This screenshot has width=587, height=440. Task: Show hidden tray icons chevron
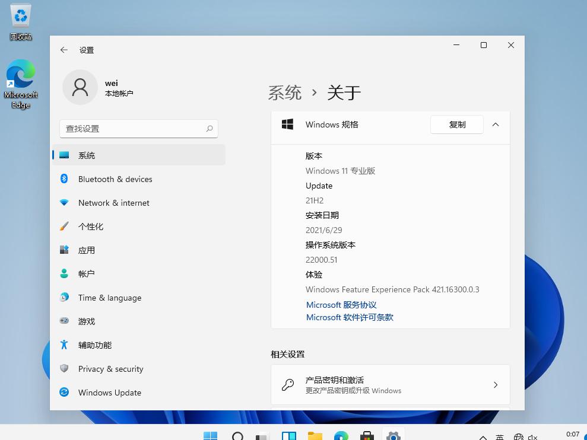point(483,437)
